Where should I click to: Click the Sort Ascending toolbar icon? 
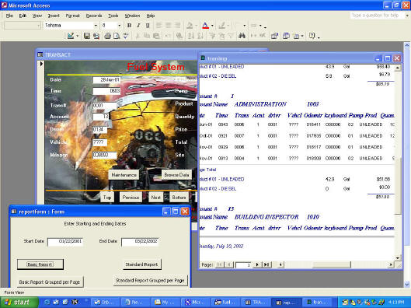(191, 36)
